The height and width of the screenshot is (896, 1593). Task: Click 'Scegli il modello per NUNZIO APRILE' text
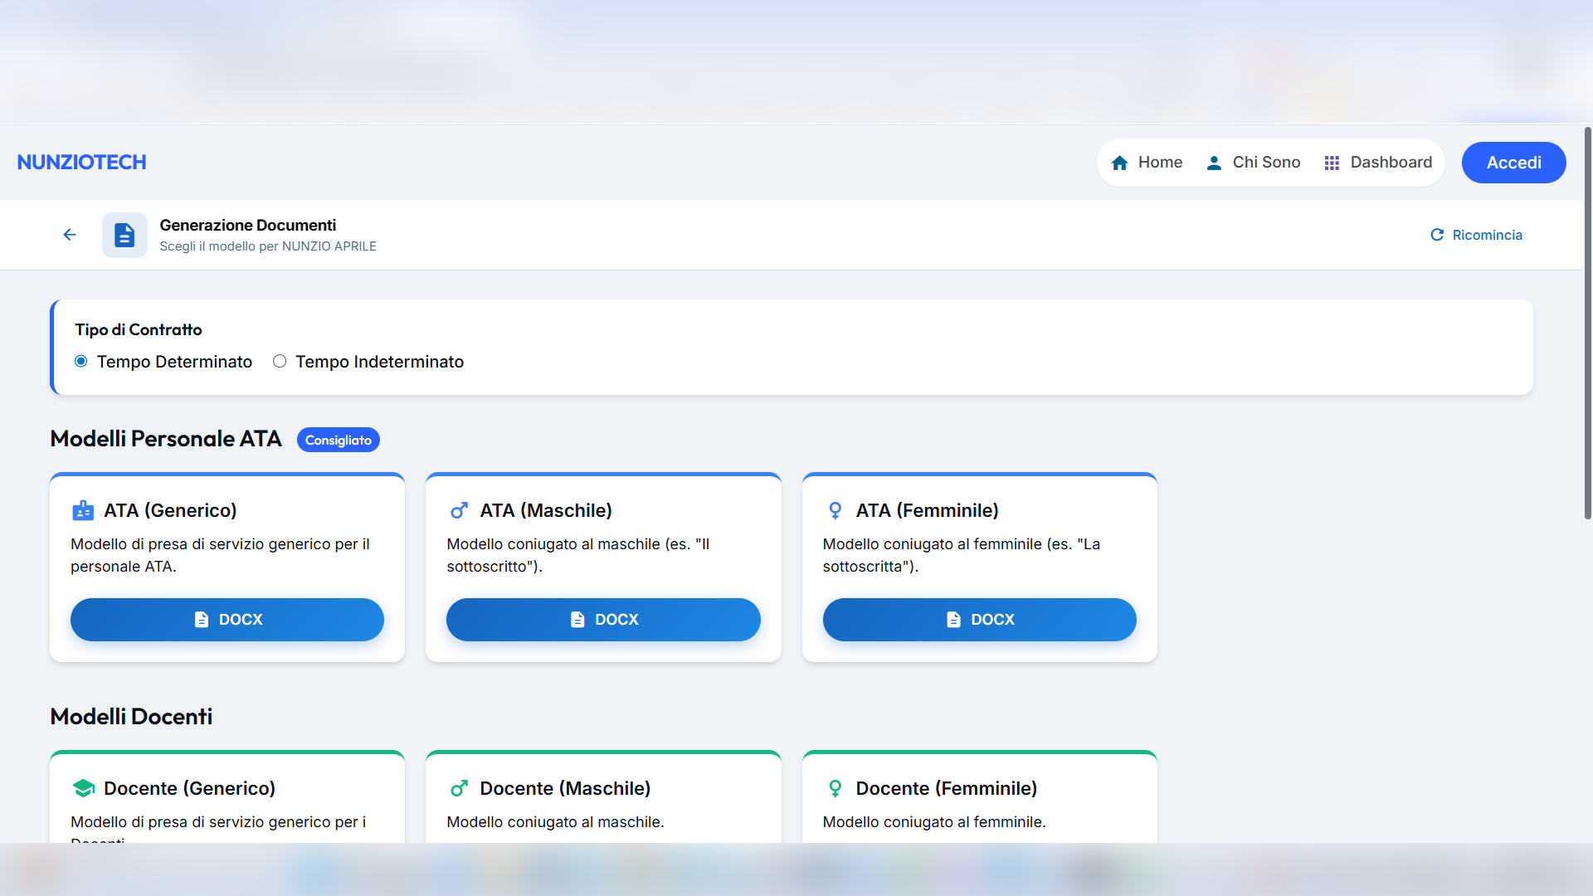(x=268, y=246)
